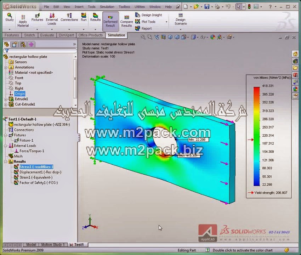
Task: Click the feature tree filter field
Action: pos(40,51)
